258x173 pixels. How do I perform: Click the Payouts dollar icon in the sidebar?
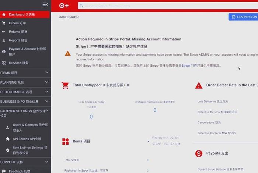(x=4, y=52)
